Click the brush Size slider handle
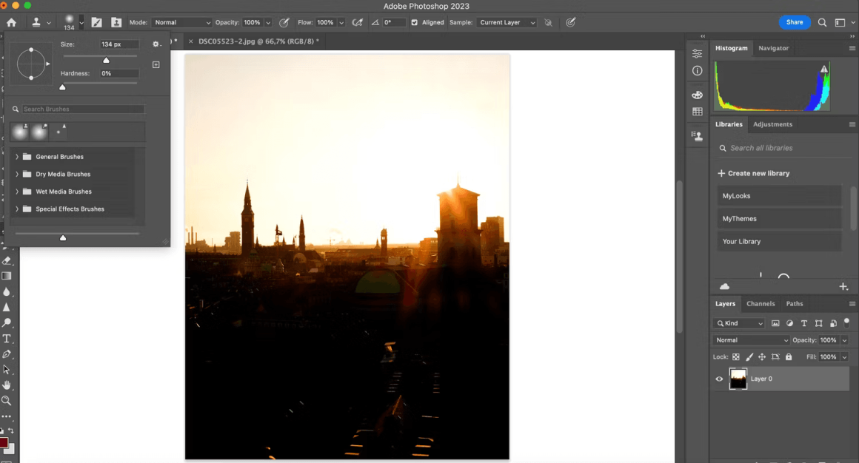The width and height of the screenshot is (859, 463). 107,60
